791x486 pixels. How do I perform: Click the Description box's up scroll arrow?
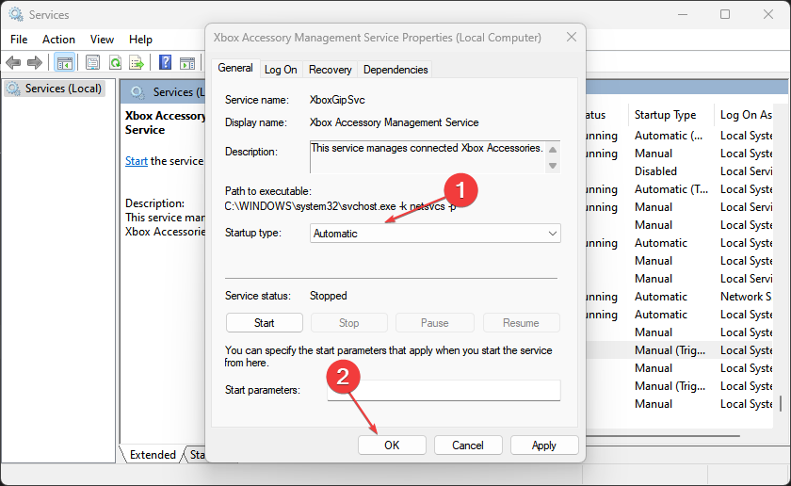point(553,150)
